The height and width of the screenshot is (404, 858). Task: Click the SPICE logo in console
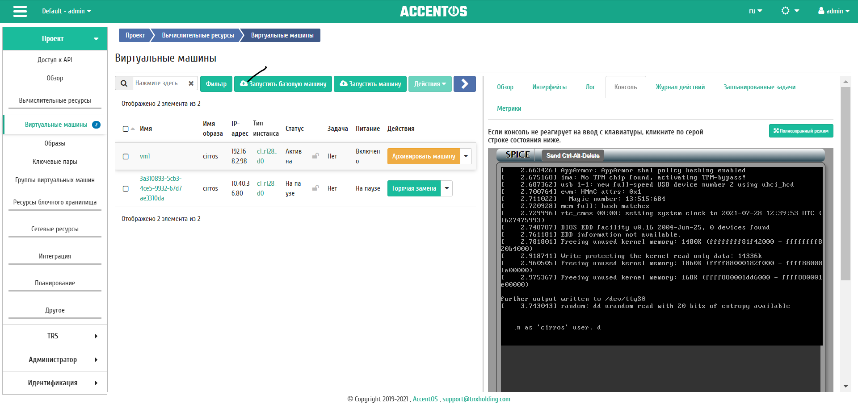(x=517, y=155)
